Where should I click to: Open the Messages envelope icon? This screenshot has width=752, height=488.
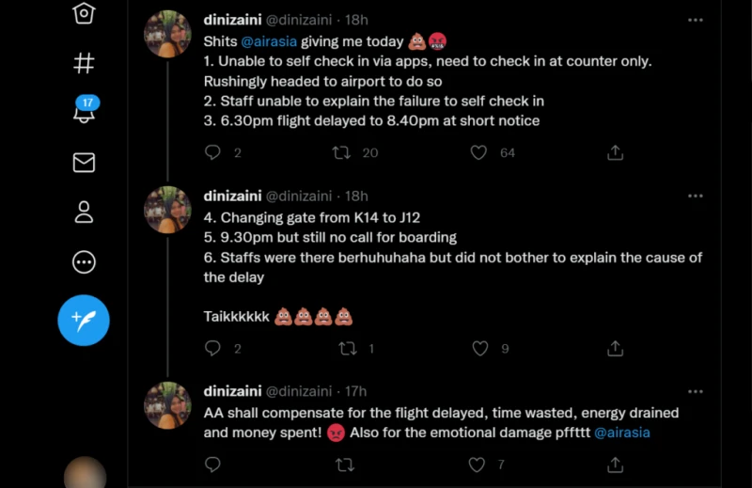84,163
